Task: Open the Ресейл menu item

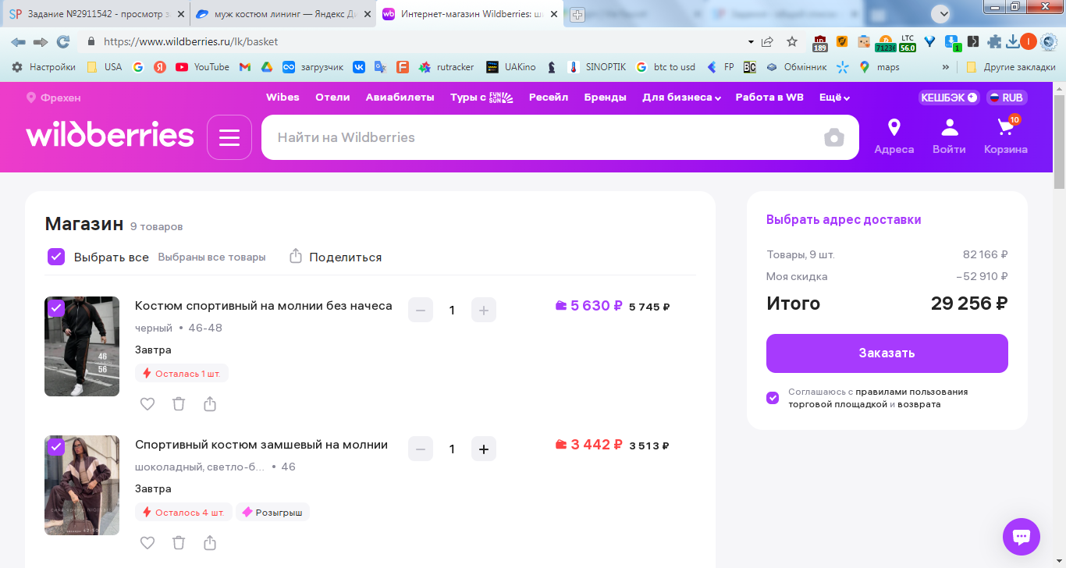Action: [549, 98]
